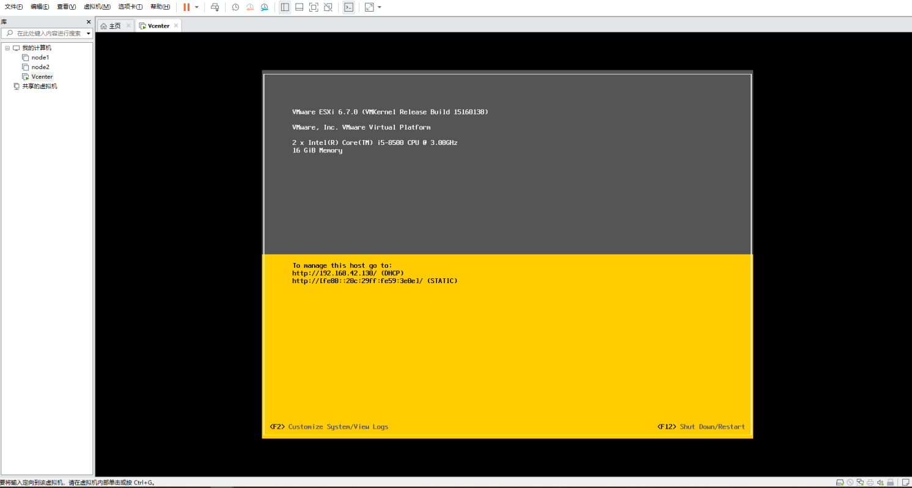Open the power options dropdown next to pause
Viewport: 912px width, 488px height.
[197, 7]
